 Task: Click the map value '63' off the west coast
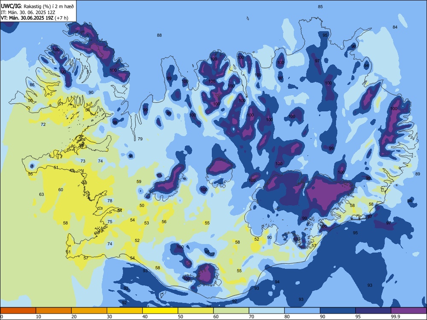click(x=41, y=194)
